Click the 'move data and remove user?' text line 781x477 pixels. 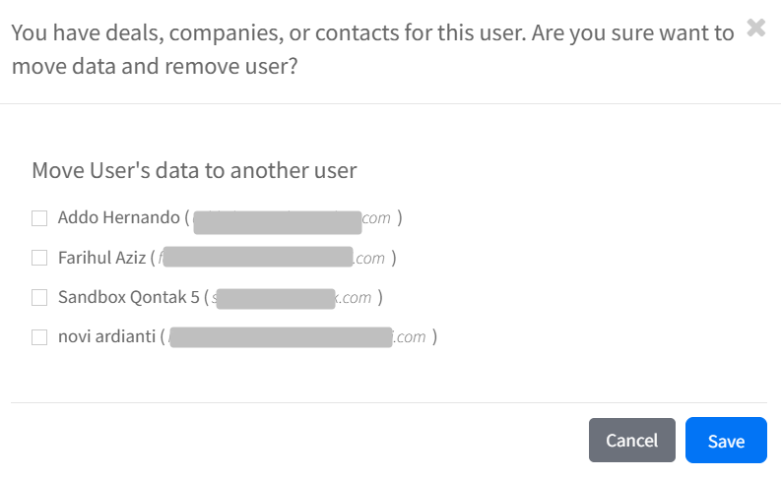[x=156, y=67]
